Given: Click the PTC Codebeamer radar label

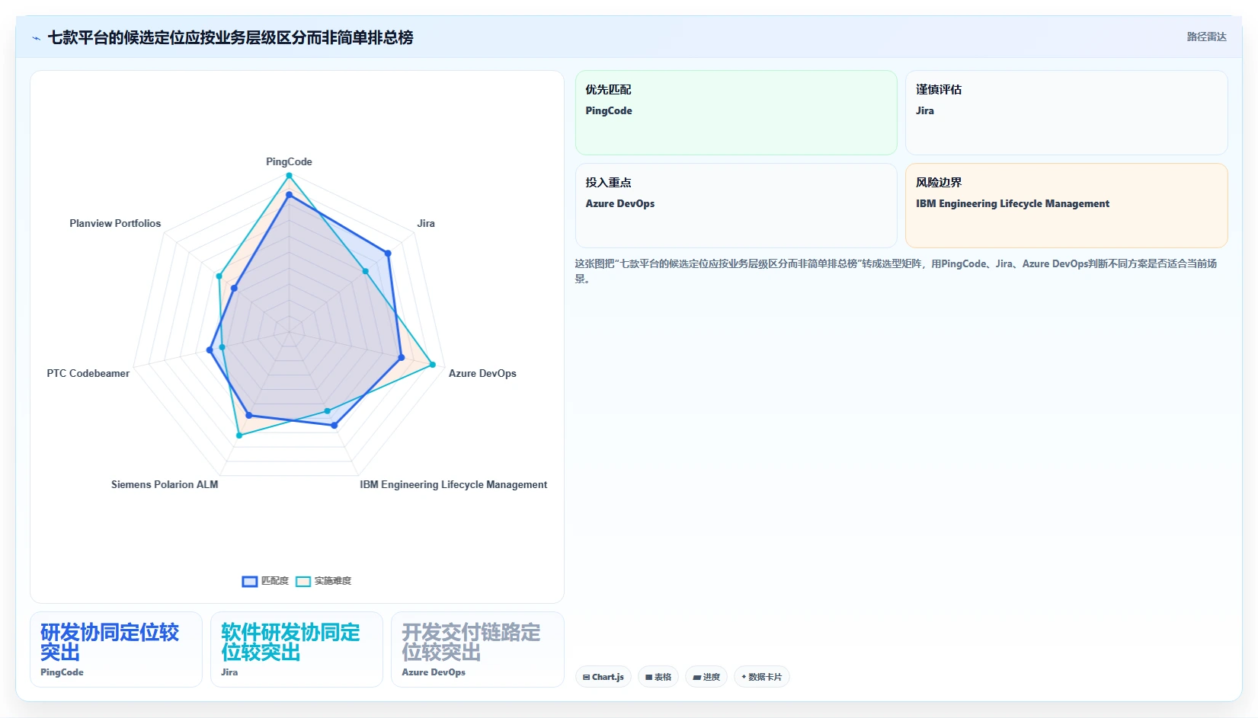Looking at the screenshot, I should pyautogui.click(x=88, y=373).
